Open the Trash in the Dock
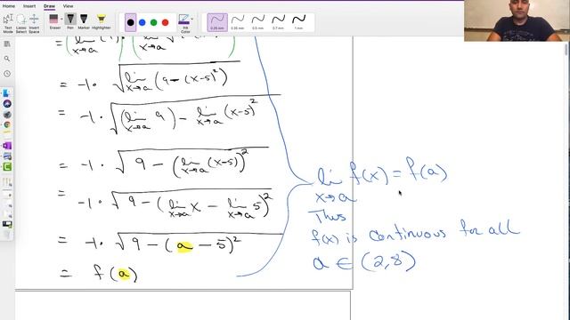The height and width of the screenshot is (320, 570). tap(7, 235)
